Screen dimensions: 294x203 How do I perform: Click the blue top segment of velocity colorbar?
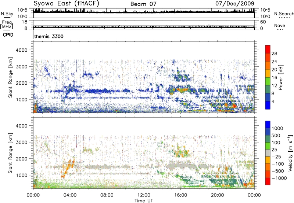(268, 125)
